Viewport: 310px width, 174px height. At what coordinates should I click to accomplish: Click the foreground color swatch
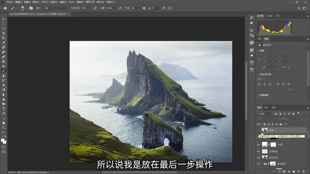3,140
